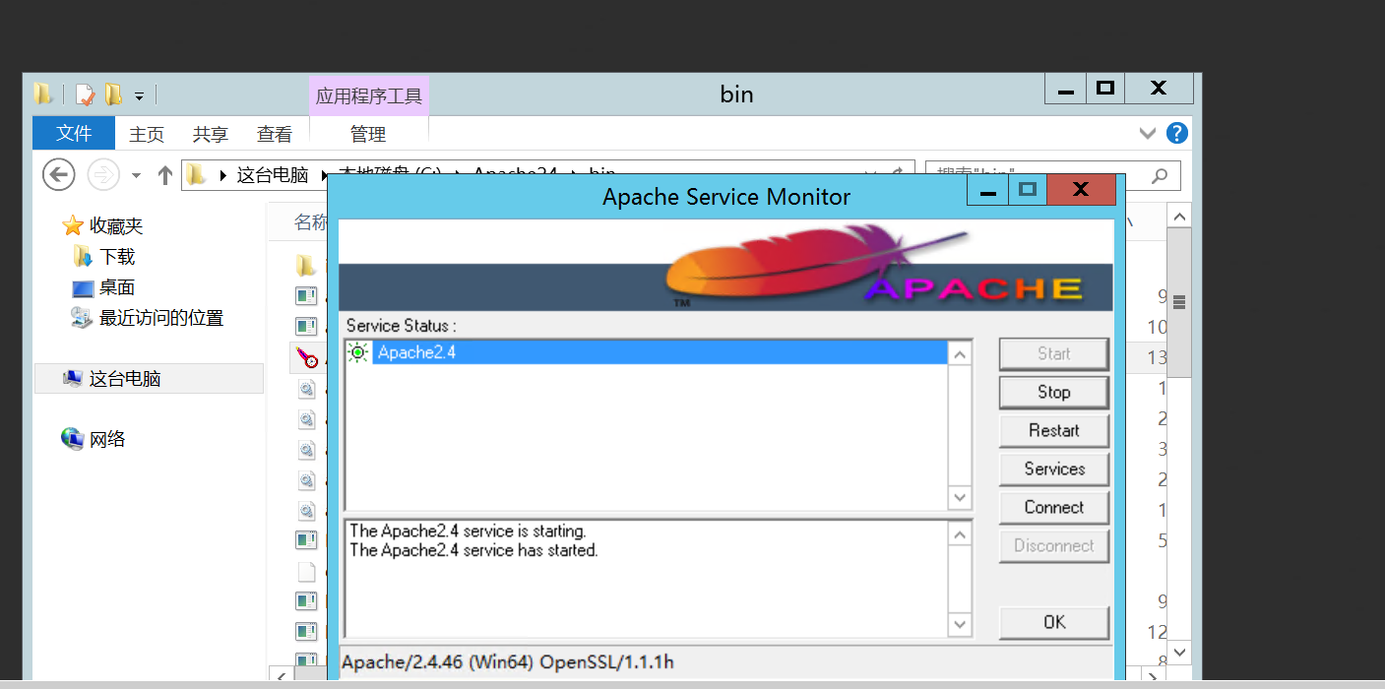Go up one folder with the Up arrow
Image resolution: width=1385 pixels, height=689 pixels.
165,175
